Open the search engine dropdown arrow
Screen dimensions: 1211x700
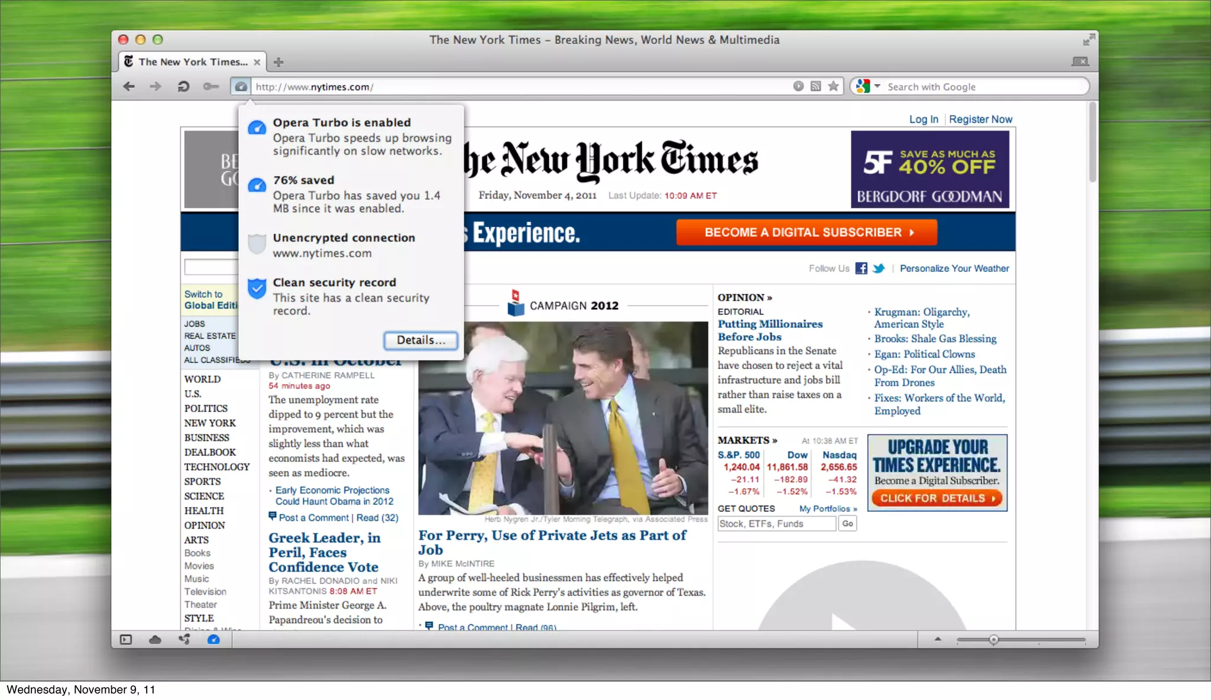(x=878, y=86)
